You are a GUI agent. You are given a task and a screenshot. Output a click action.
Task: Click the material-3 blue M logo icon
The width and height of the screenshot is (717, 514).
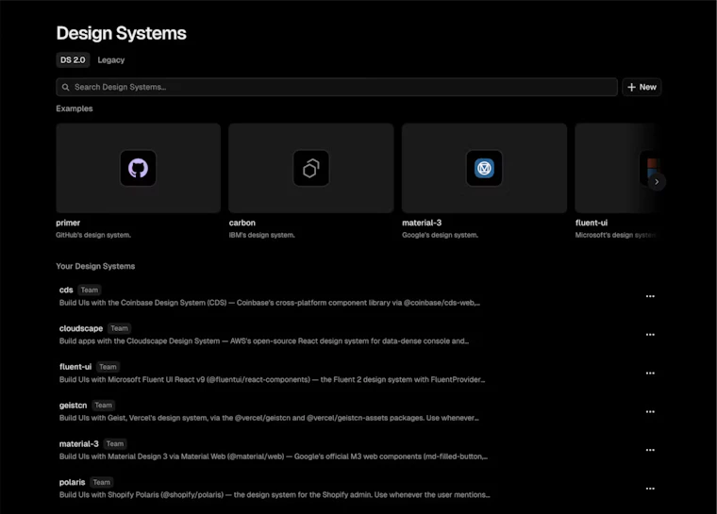[484, 168]
